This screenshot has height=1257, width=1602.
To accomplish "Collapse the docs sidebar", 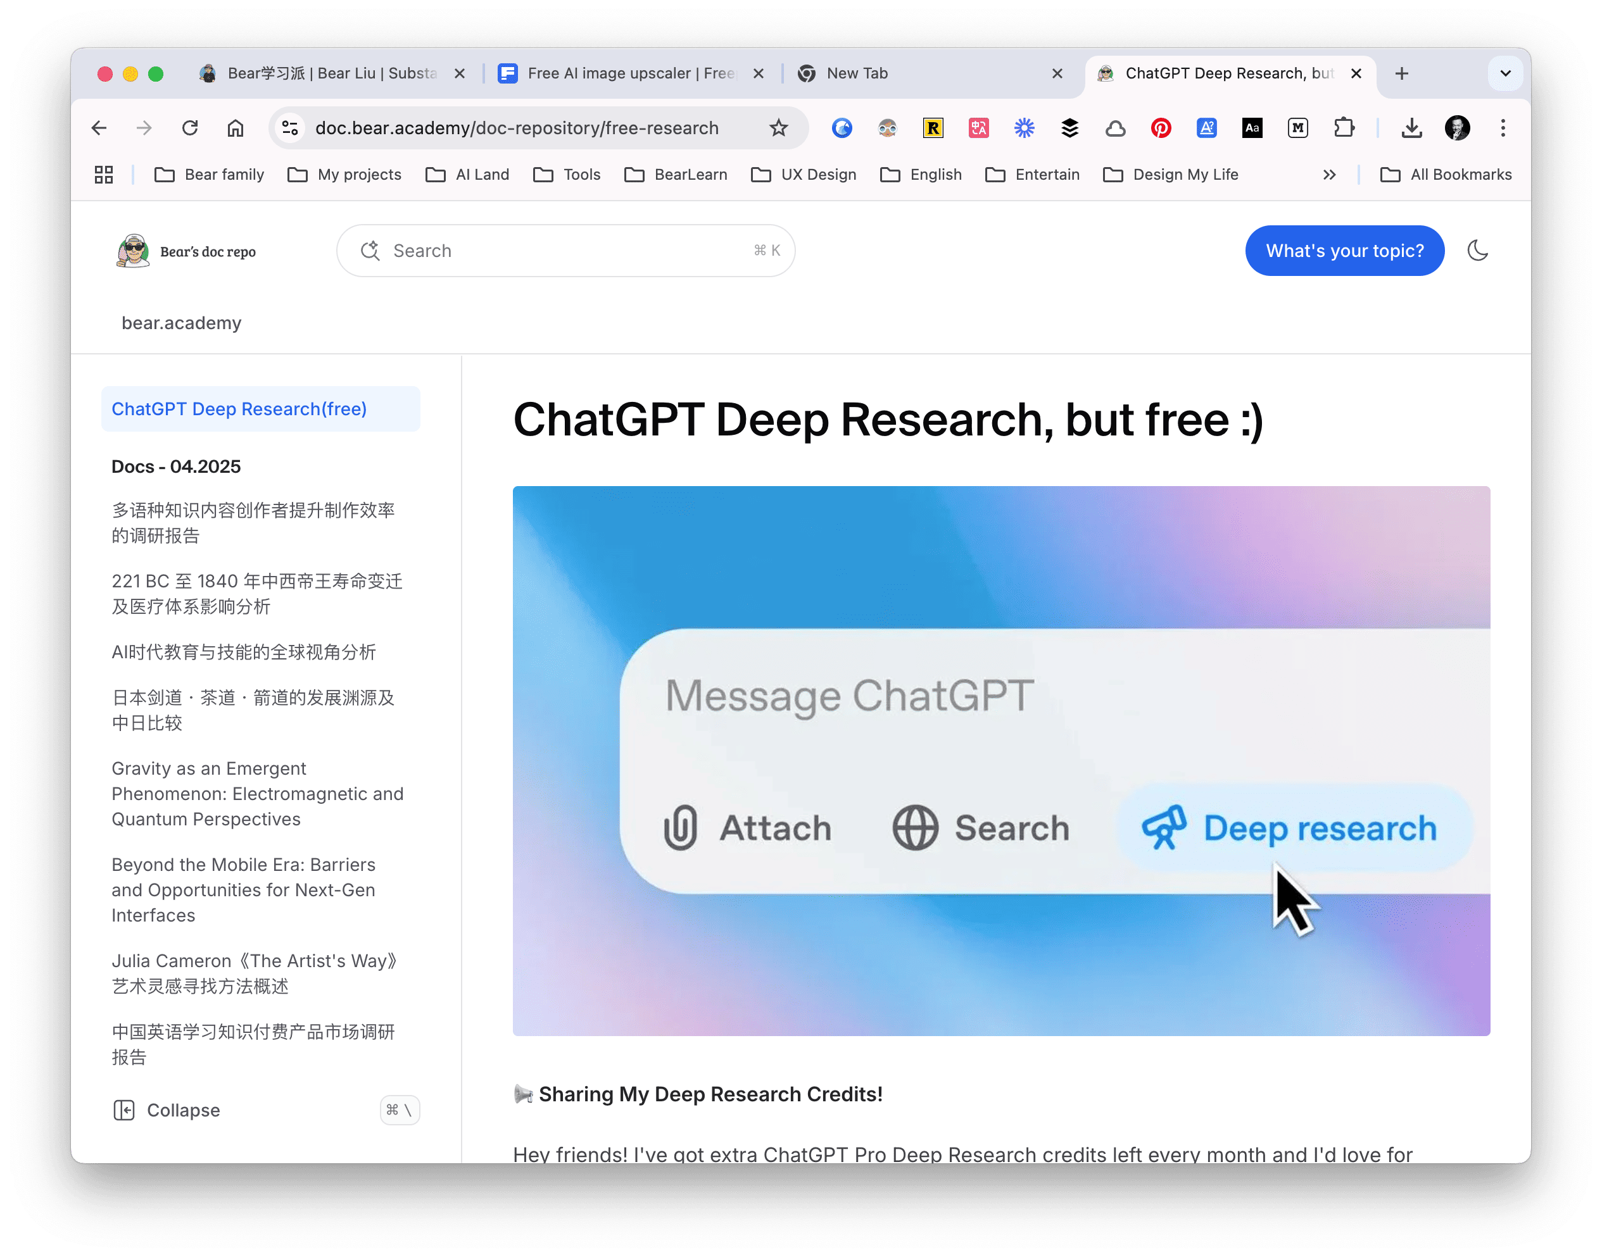I will click(x=167, y=1110).
